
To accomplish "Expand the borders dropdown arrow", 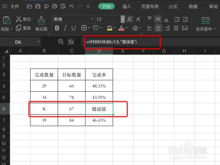I will tap(89, 28).
